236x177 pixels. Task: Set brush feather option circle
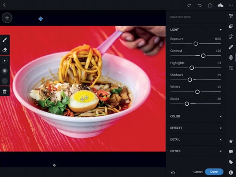coord(5,71)
